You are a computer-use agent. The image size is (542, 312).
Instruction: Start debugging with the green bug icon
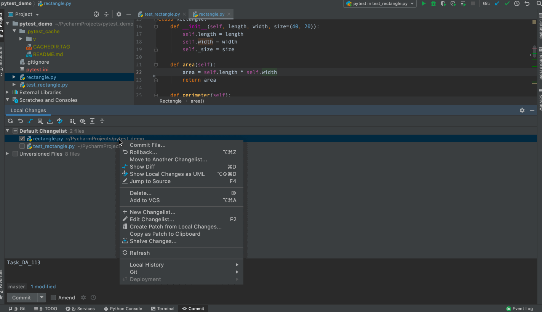click(433, 3)
